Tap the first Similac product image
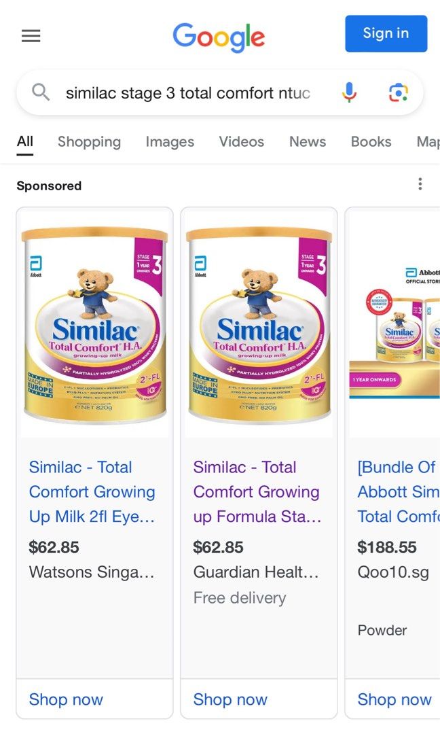Screen dimensions: 440x734 point(94,321)
